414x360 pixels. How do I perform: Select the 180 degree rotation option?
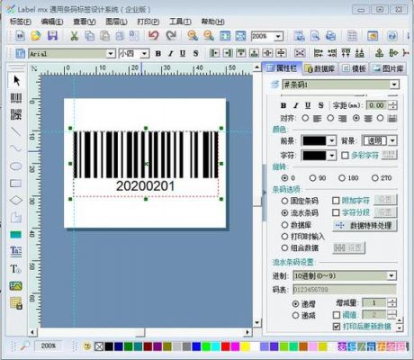coord(342,178)
